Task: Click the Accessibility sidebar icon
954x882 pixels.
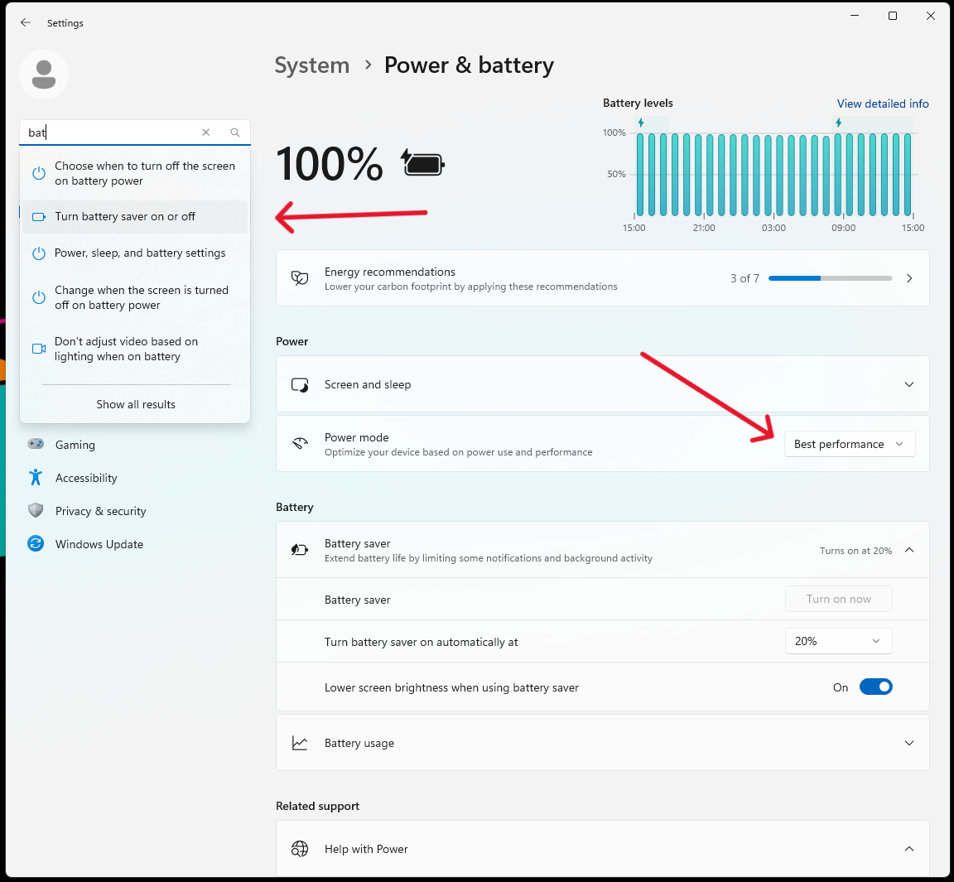Action: click(36, 478)
